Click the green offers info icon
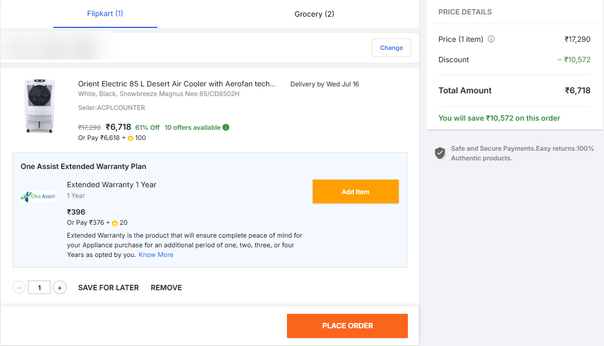Screen dimensions: 604x346 [226, 128]
